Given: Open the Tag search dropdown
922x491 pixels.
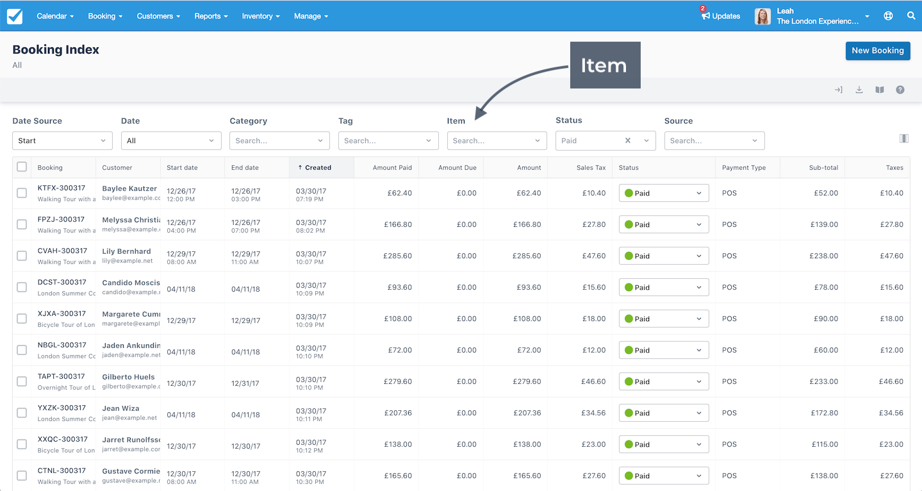Looking at the screenshot, I should pos(388,140).
